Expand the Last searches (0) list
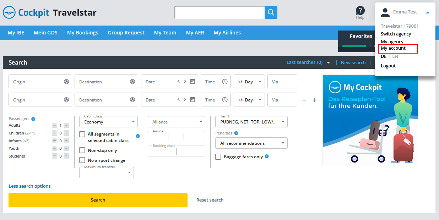The image size is (439, 220). pyautogui.click(x=308, y=62)
